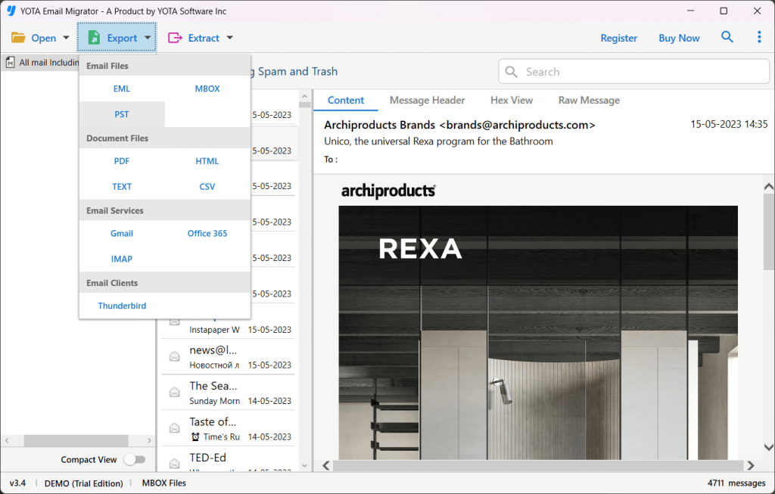Open the Taste of... message row

click(229, 428)
